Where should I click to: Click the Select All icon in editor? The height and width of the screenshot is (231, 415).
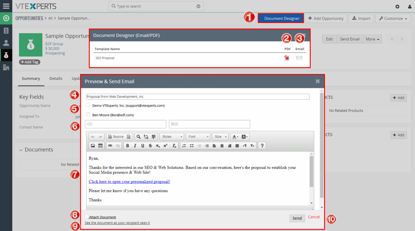[154, 137]
